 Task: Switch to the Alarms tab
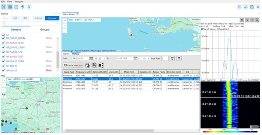pos(66,54)
